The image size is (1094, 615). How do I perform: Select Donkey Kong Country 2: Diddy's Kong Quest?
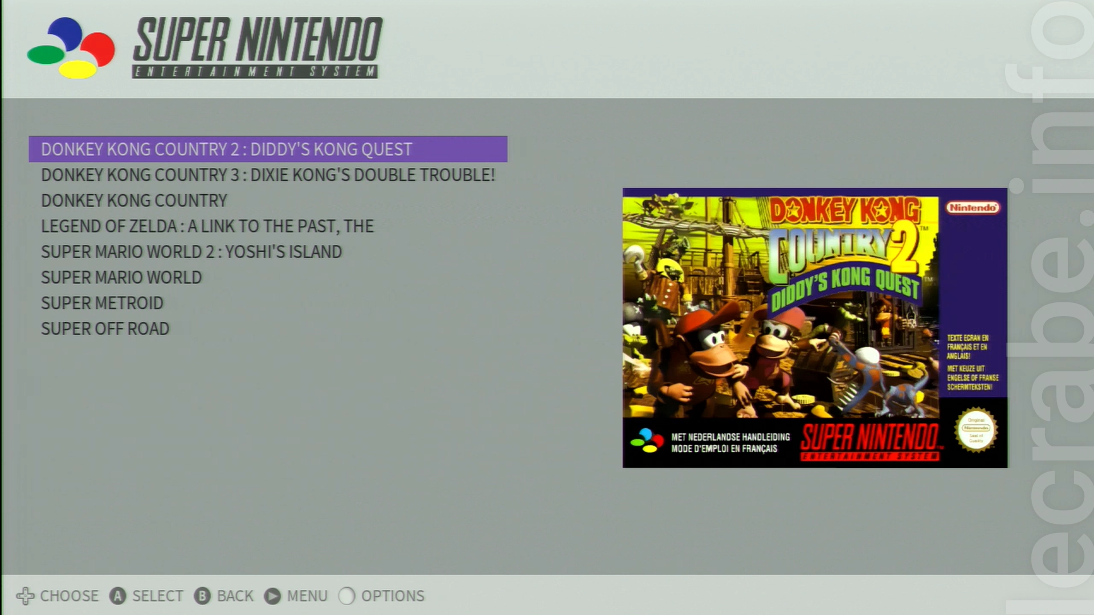[268, 149]
